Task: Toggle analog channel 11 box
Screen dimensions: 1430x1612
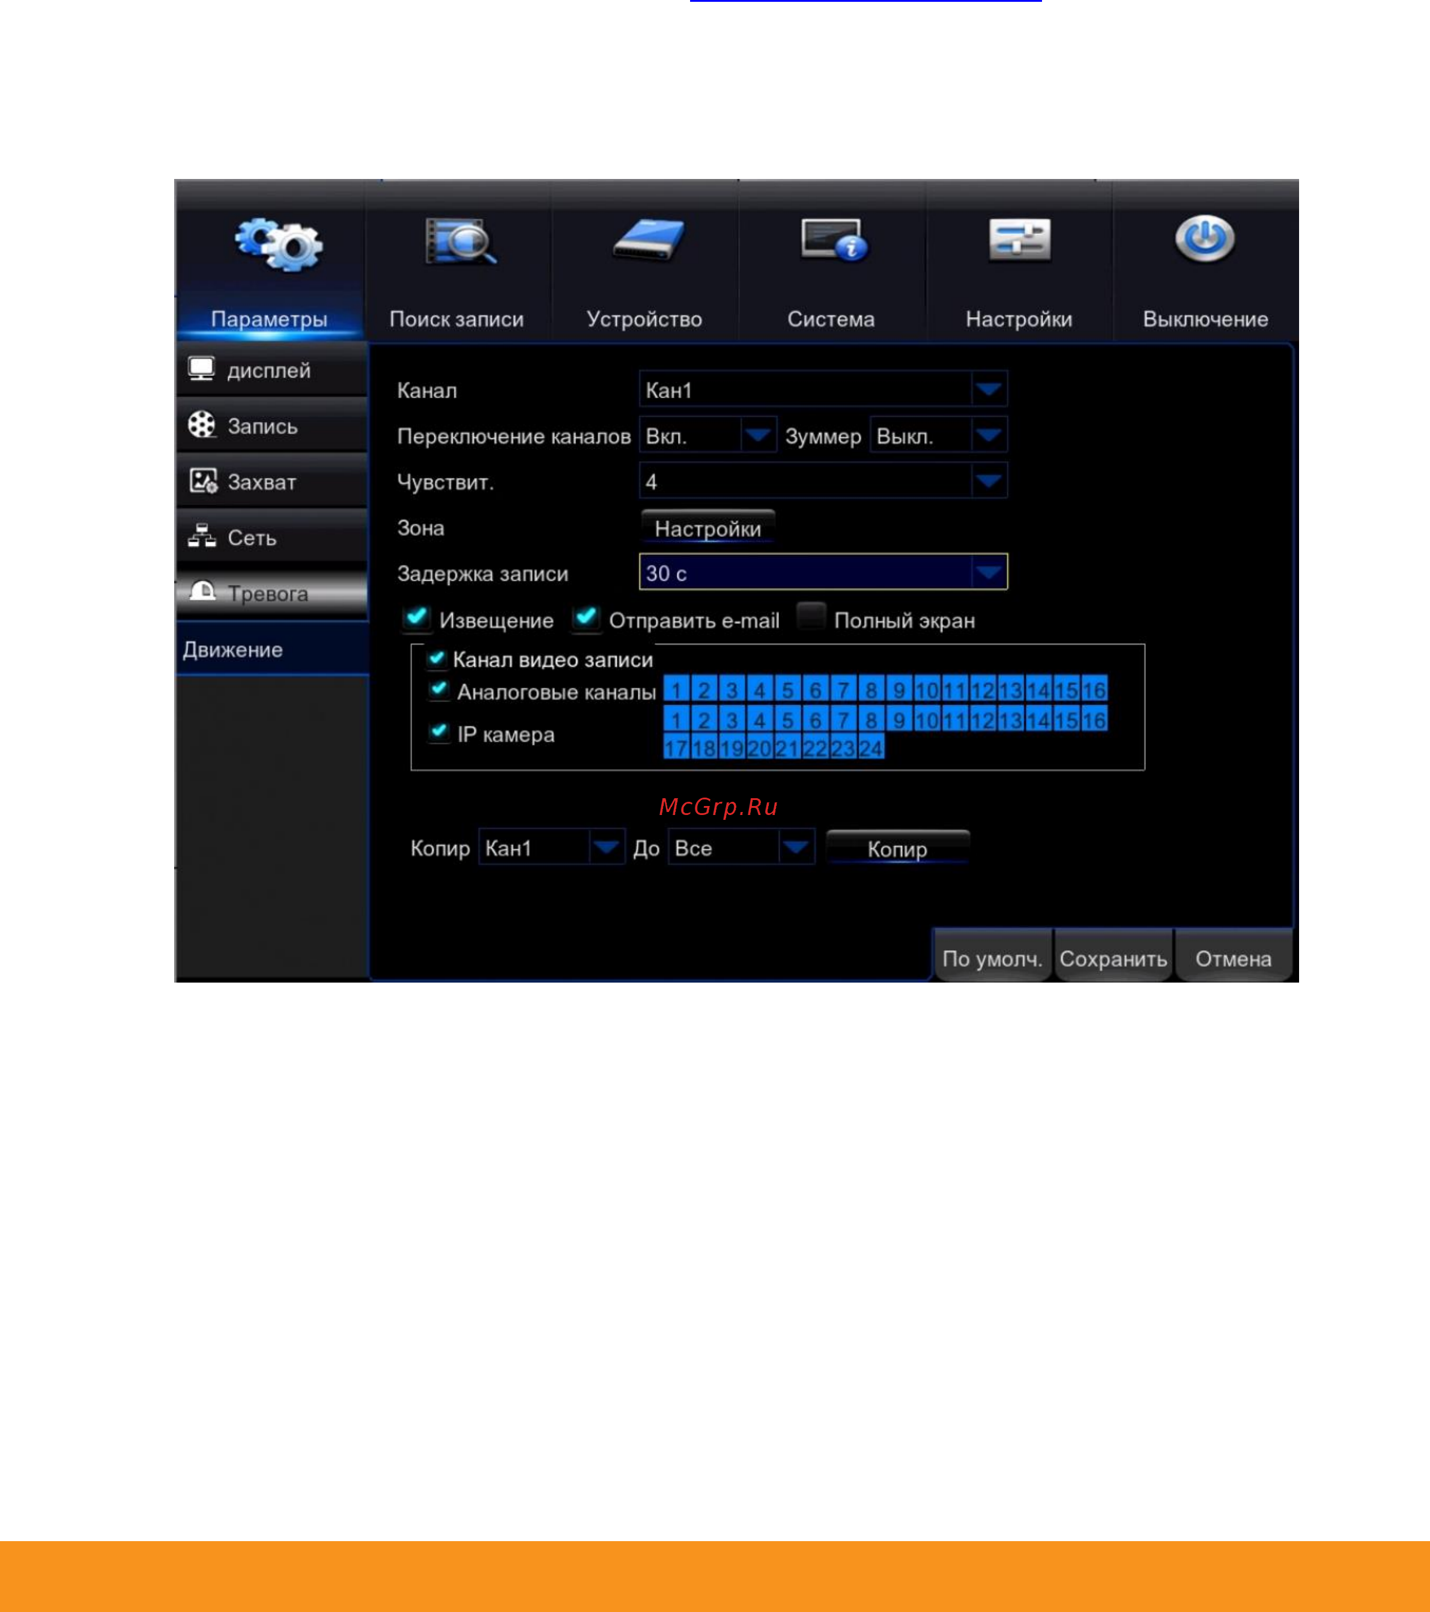Action: point(954,689)
